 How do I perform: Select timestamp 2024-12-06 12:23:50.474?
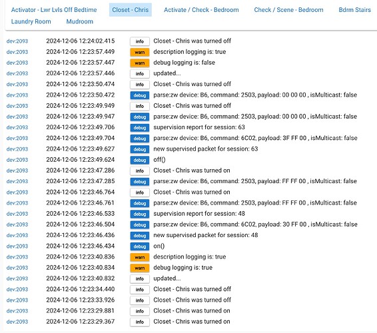81,84
